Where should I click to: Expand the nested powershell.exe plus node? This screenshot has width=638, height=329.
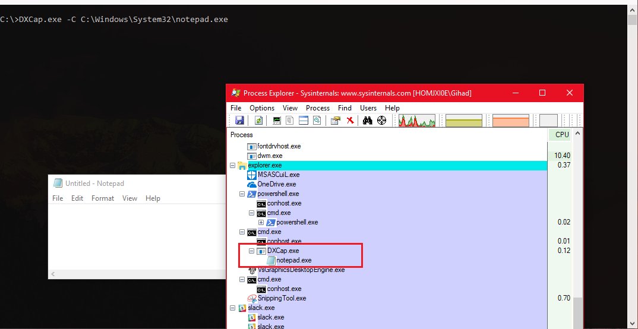tap(261, 223)
